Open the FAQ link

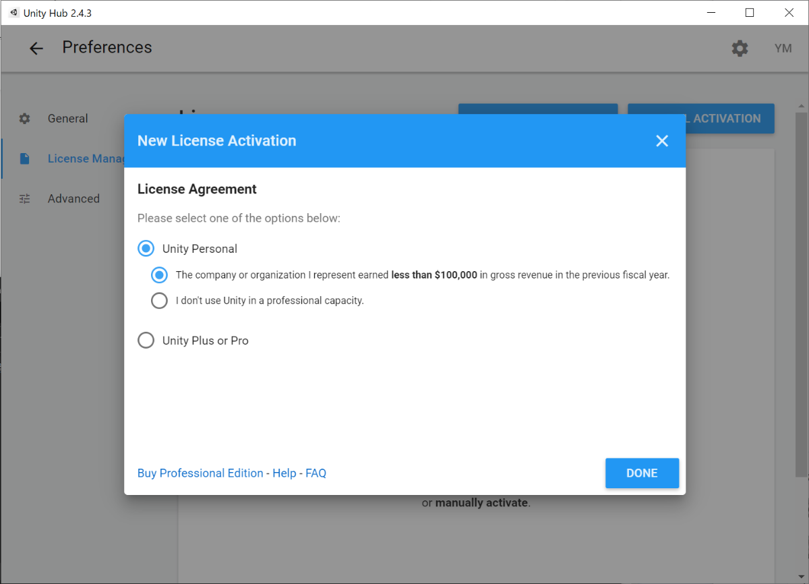pos(316,473)
